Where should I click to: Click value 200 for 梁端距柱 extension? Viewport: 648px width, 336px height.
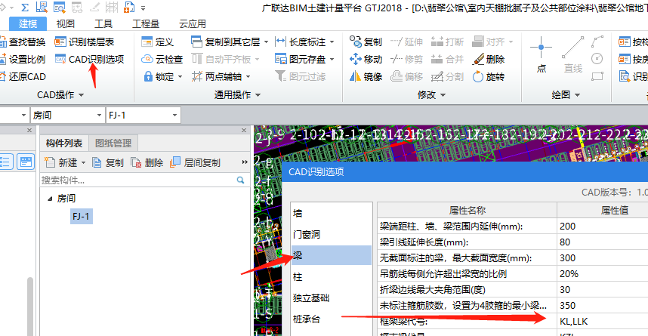(x=567, y=226)
